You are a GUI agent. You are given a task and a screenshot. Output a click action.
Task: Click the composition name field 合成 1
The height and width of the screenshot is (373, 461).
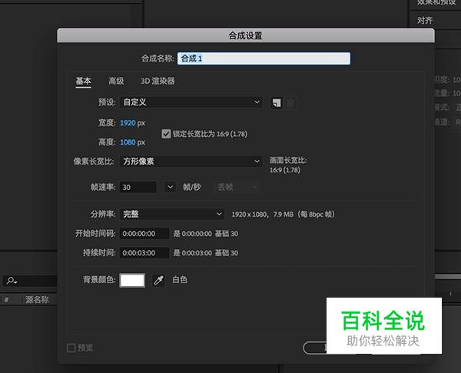pyautogui.click(x=264, y=58)
